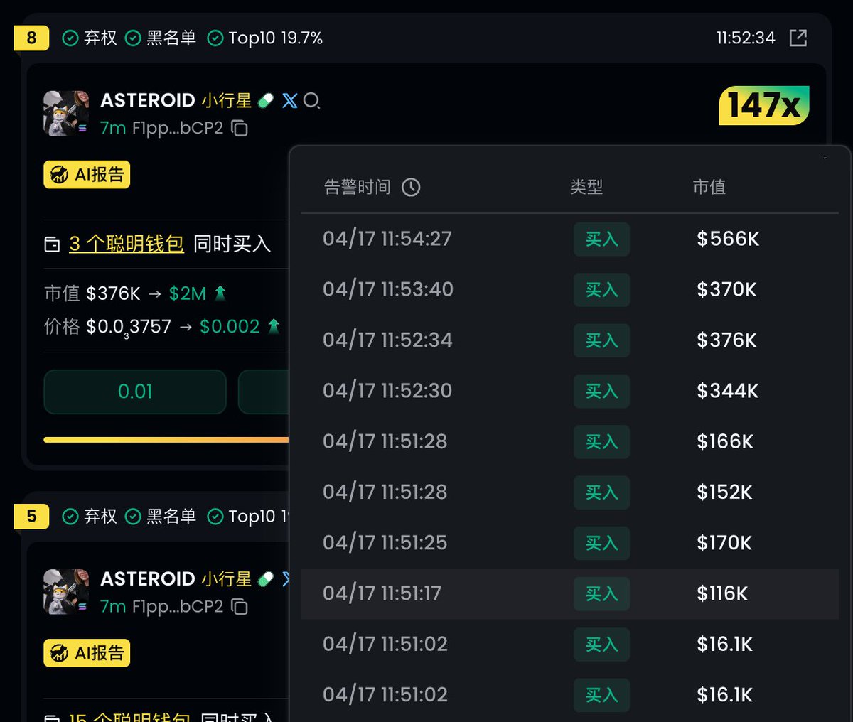Click second card ASTEROID 小行星 title
Screen dimensions: 853x722
tap(176, 578)
